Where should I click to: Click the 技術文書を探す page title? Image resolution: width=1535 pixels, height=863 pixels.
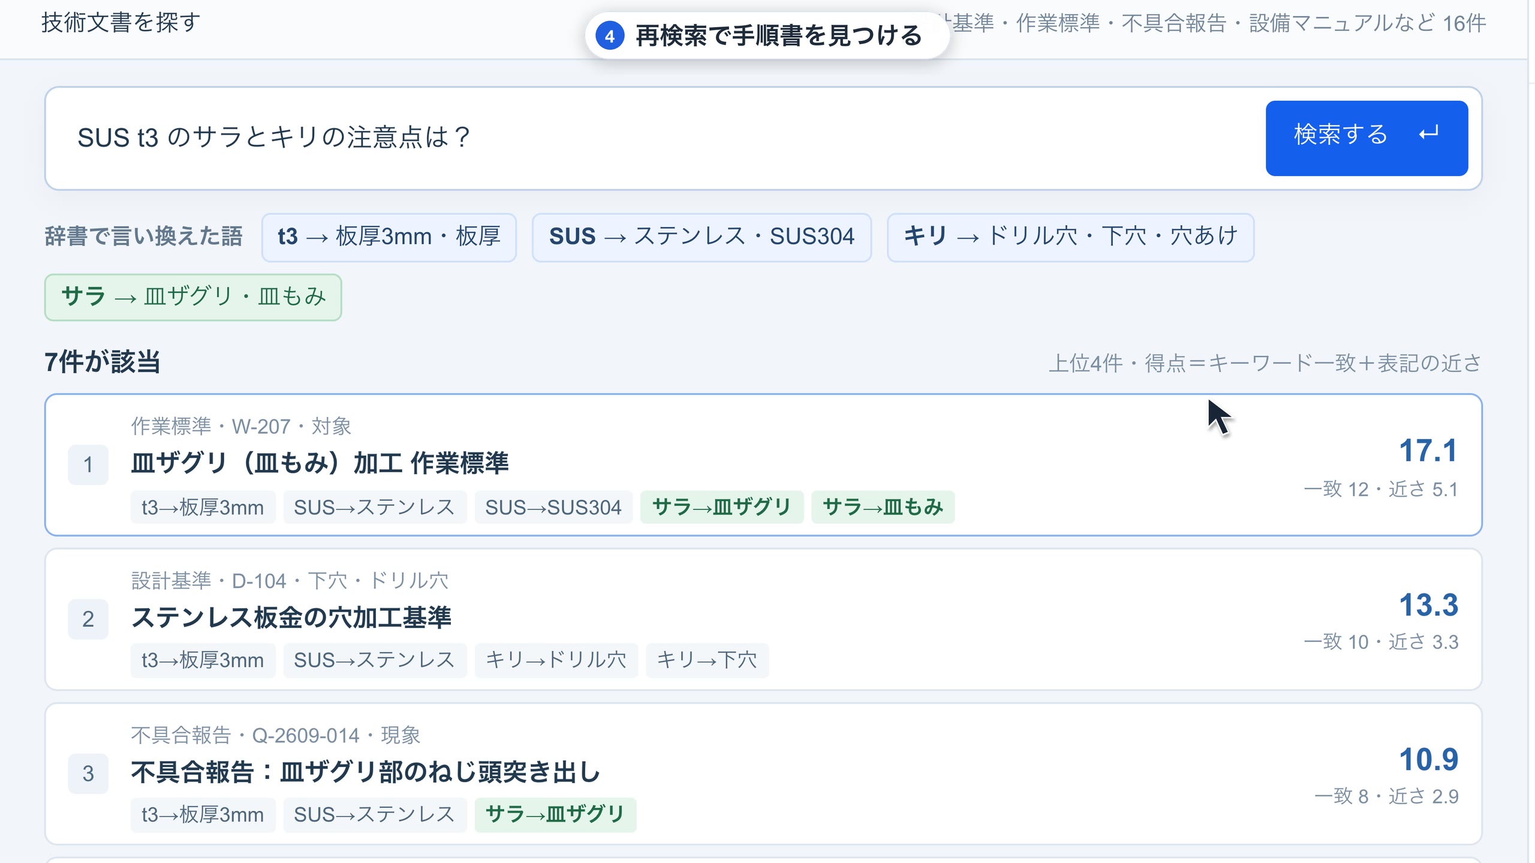pos(121,23)
